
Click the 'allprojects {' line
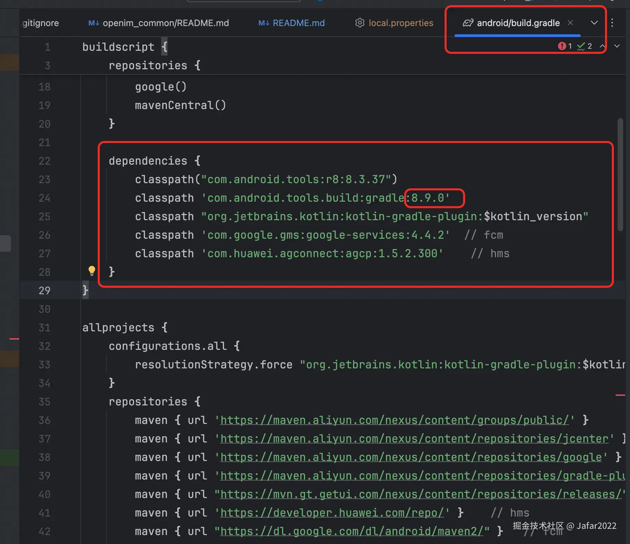click(125, 328)
